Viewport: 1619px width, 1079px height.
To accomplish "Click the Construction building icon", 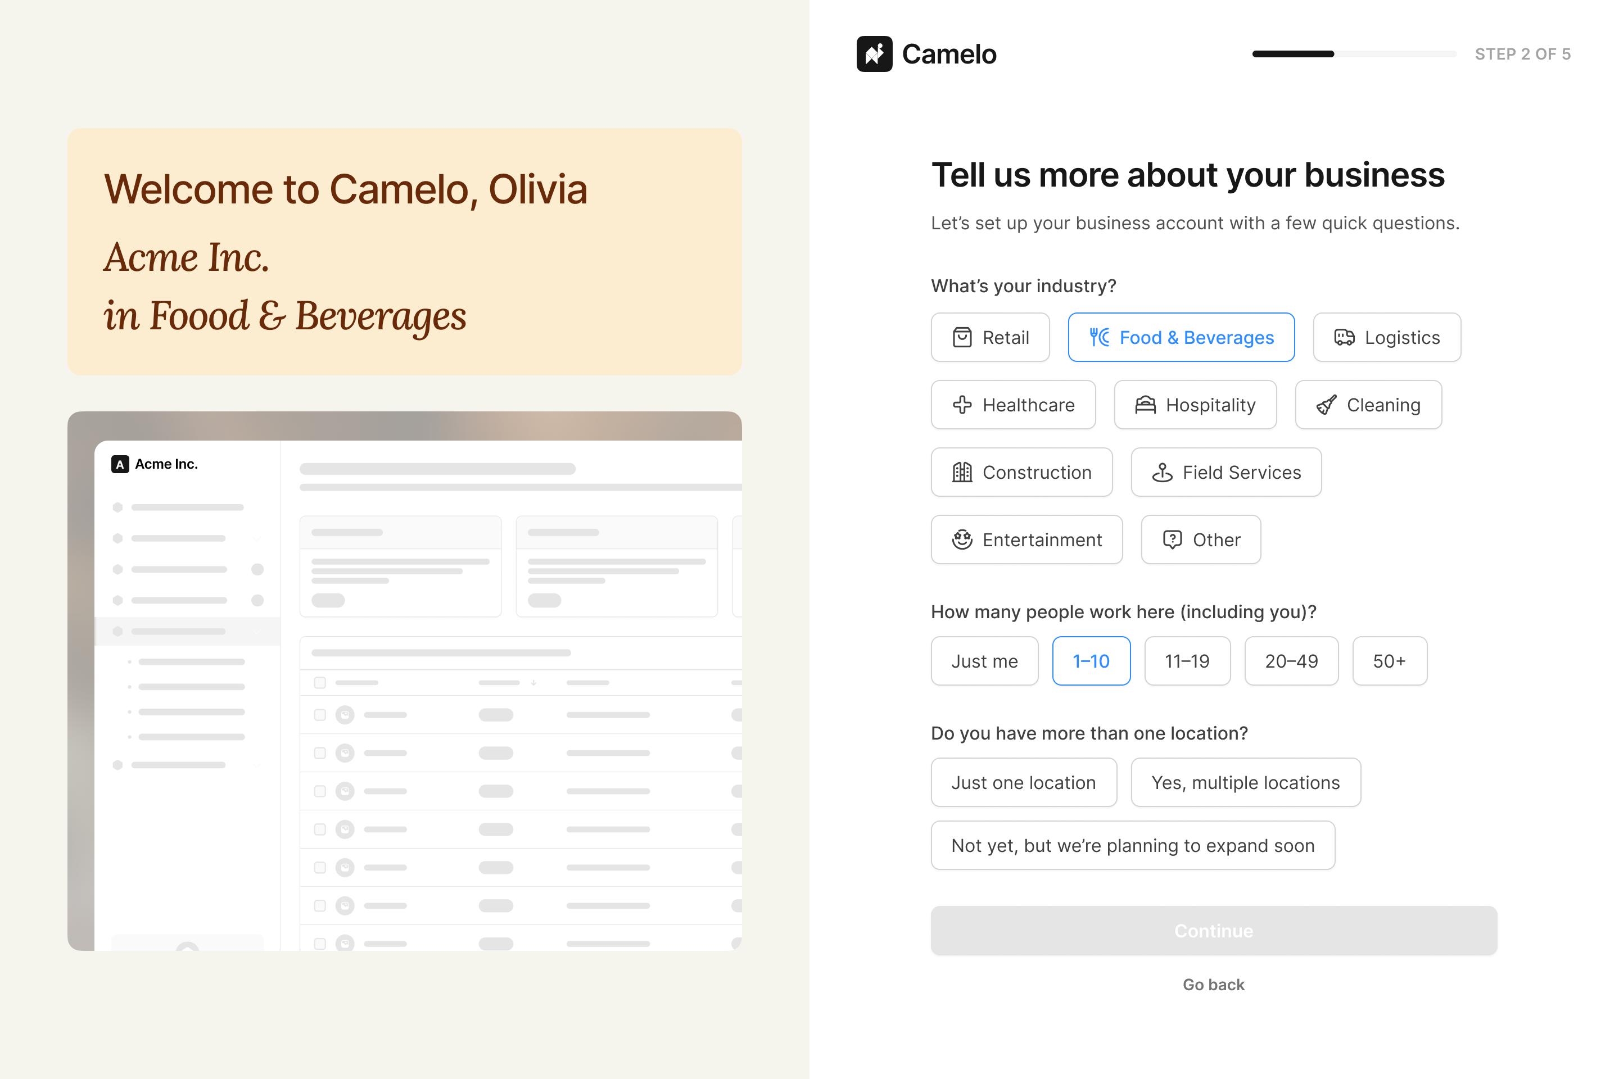I will pos(962,472).
